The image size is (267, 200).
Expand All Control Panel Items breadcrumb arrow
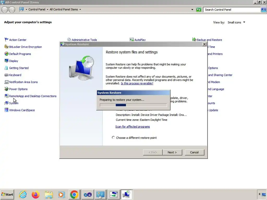[80, 10]
